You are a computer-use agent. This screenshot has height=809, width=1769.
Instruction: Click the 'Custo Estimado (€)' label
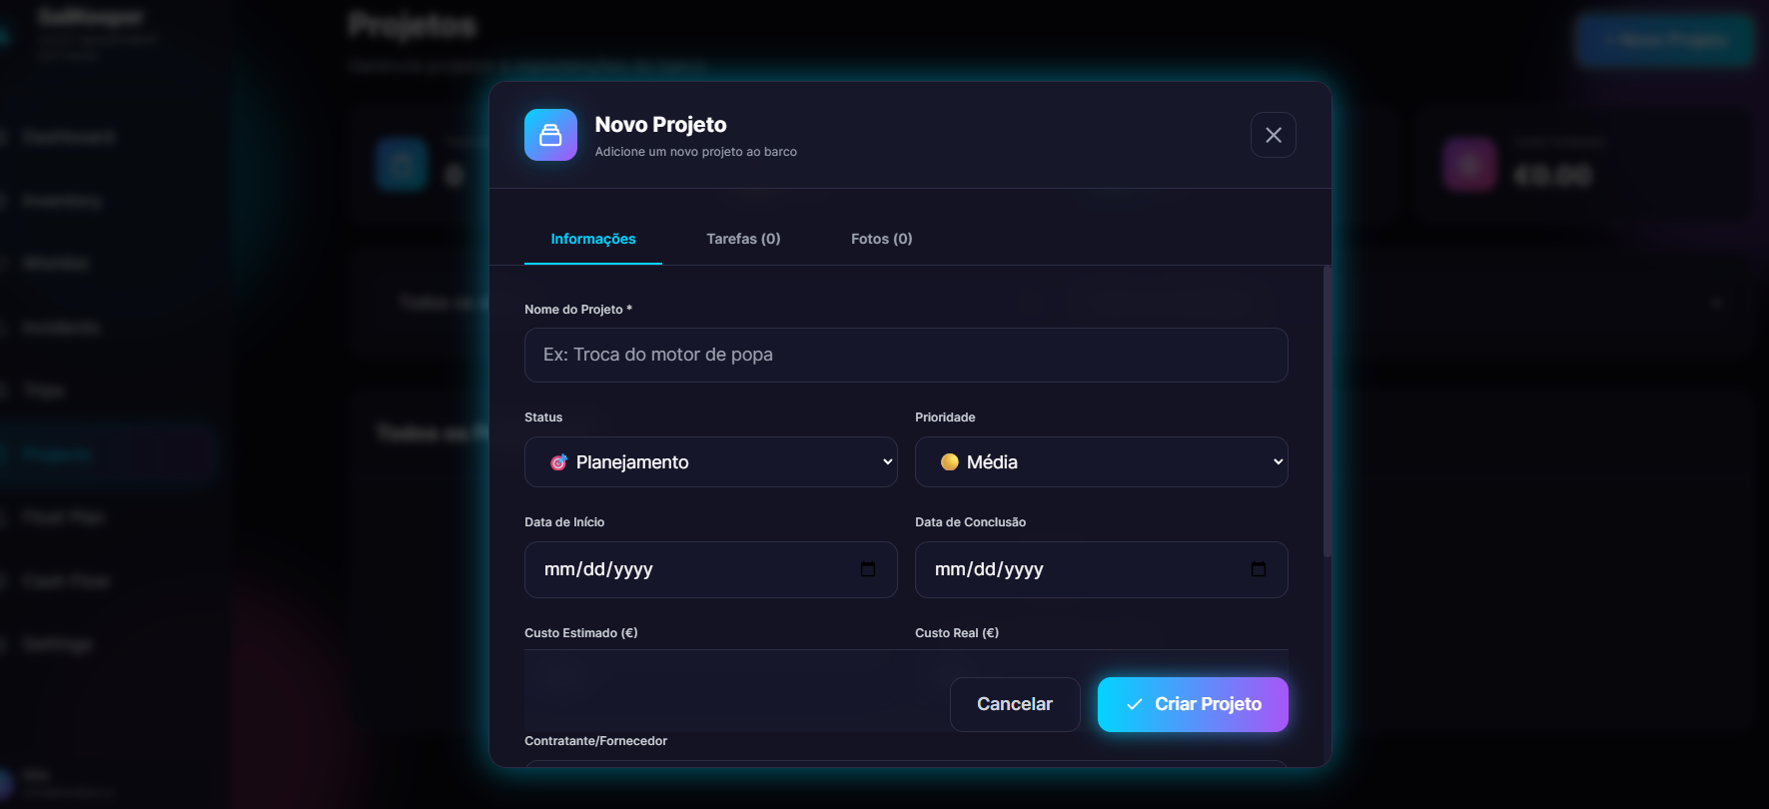coord(580,633)
